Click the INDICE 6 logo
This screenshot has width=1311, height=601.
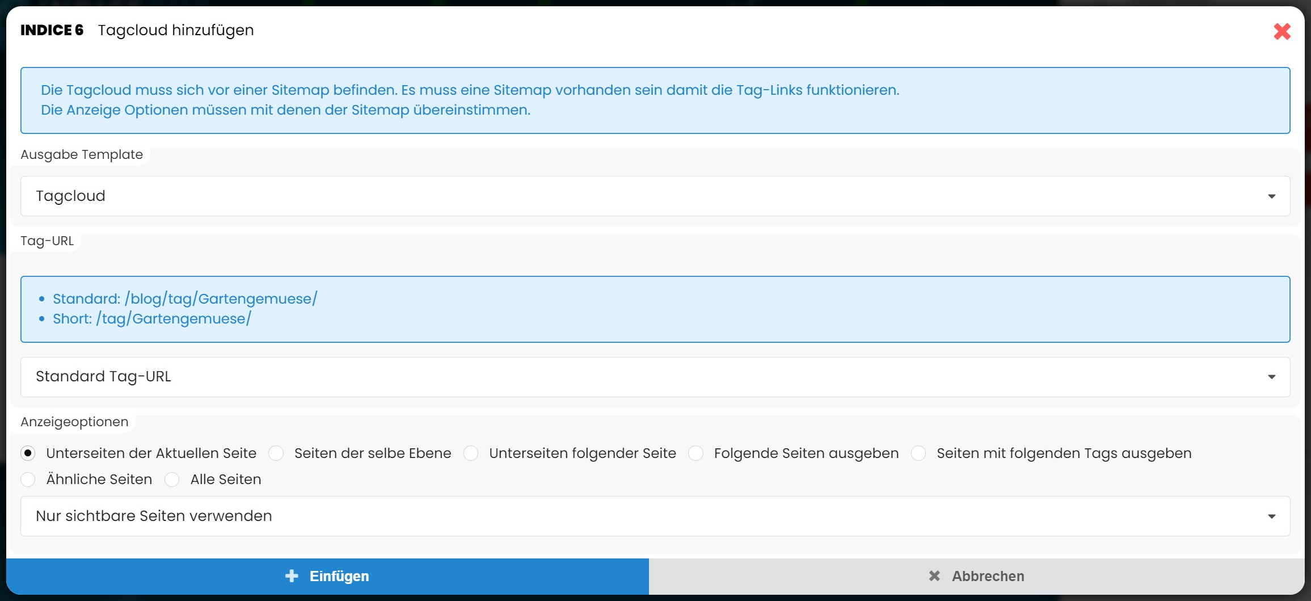click(x=52, y=30)
